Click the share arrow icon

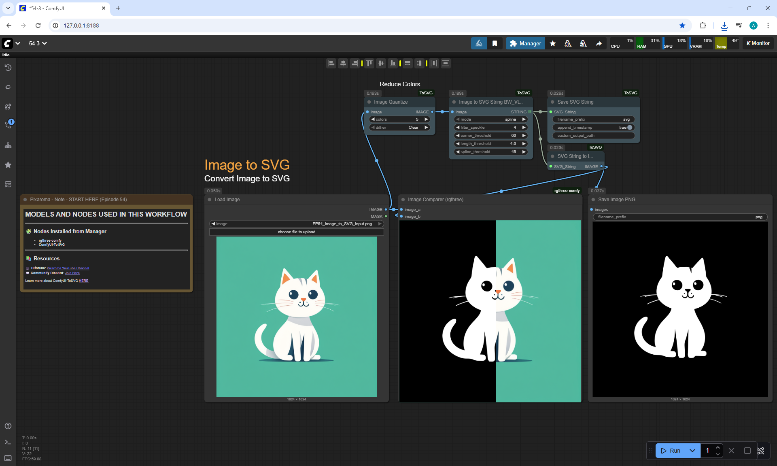599,43
